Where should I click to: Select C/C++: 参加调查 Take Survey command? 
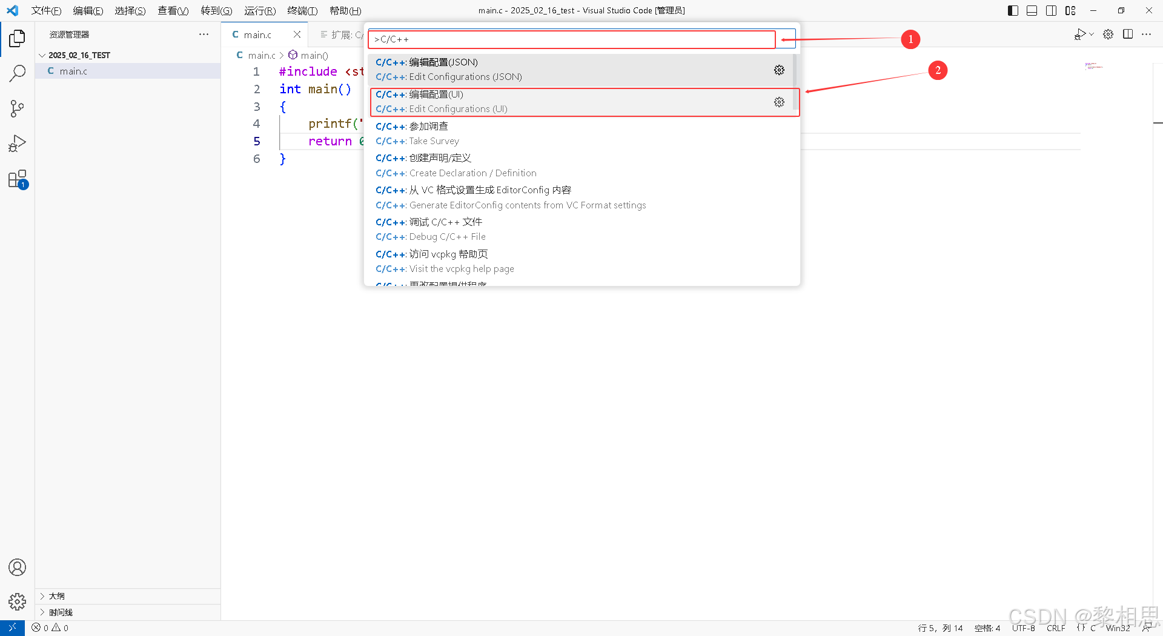coord(580,134)
